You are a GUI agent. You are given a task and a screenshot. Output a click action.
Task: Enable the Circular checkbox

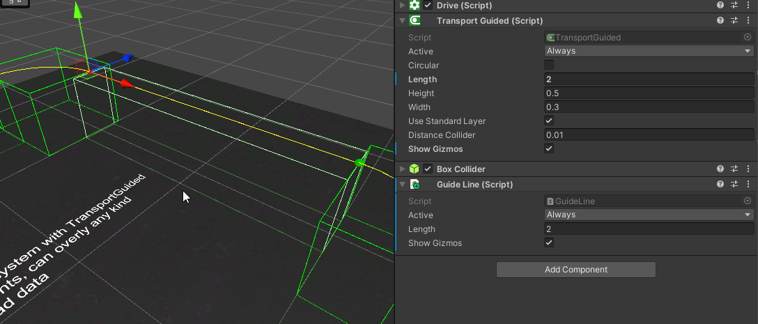(x=549, y=65)
